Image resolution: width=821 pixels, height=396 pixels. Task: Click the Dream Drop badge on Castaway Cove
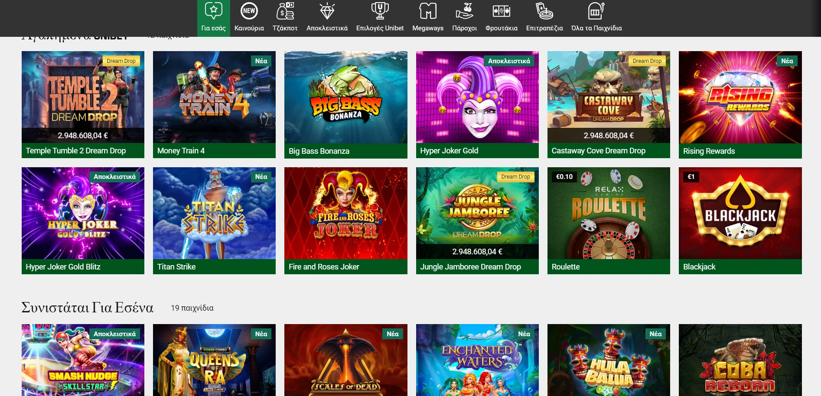click(x=647, y=61)
